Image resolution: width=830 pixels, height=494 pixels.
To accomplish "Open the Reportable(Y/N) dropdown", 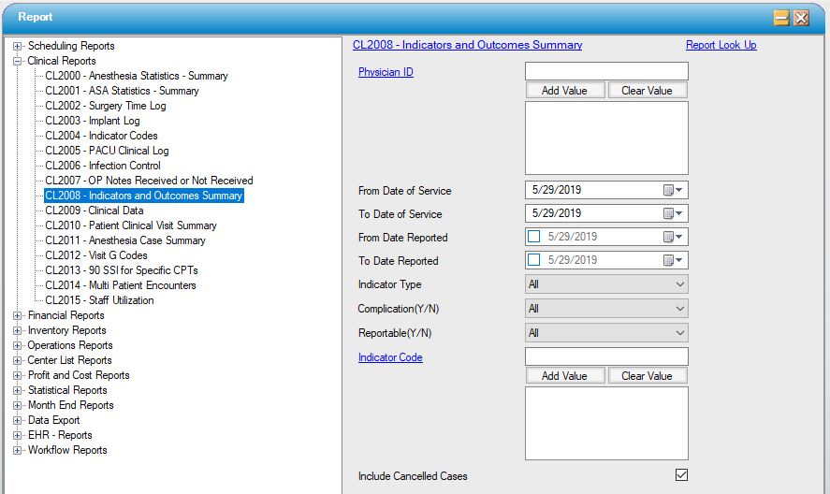I will click(606, 333).
